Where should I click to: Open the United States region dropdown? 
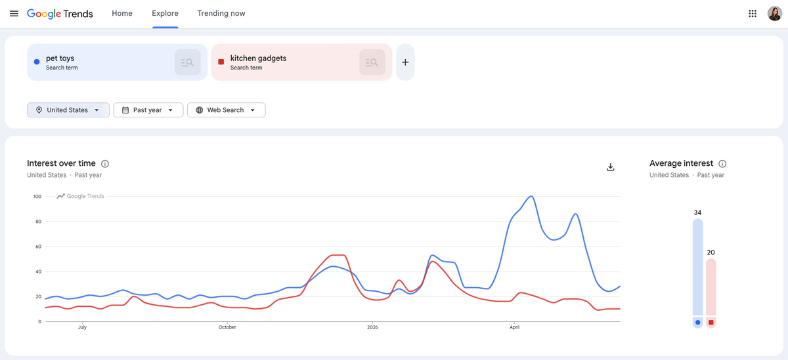coord(68,110)
